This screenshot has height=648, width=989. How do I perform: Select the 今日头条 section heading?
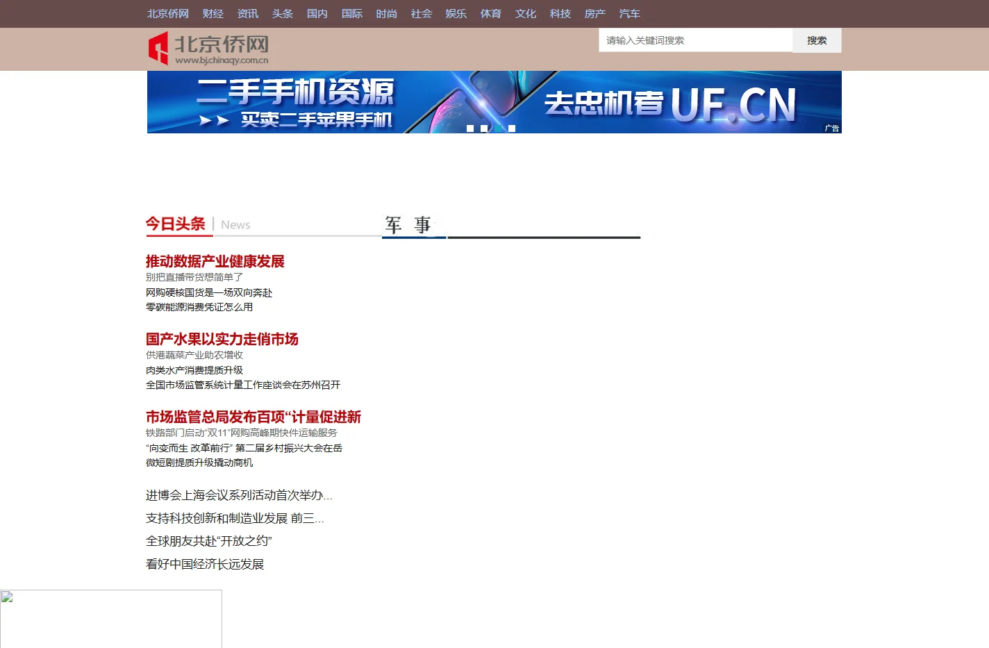pos(176,224)
